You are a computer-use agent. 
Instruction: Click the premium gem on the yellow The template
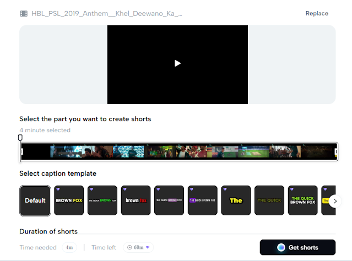pyautogui.click(x=225, y=189)
